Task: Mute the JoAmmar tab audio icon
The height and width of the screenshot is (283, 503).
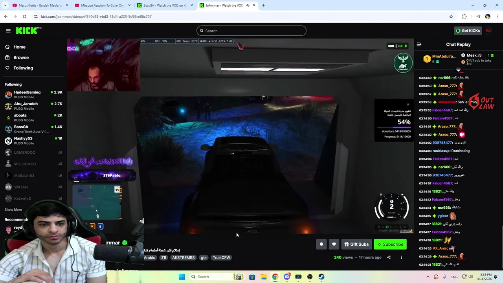Action: pos(248,6)
